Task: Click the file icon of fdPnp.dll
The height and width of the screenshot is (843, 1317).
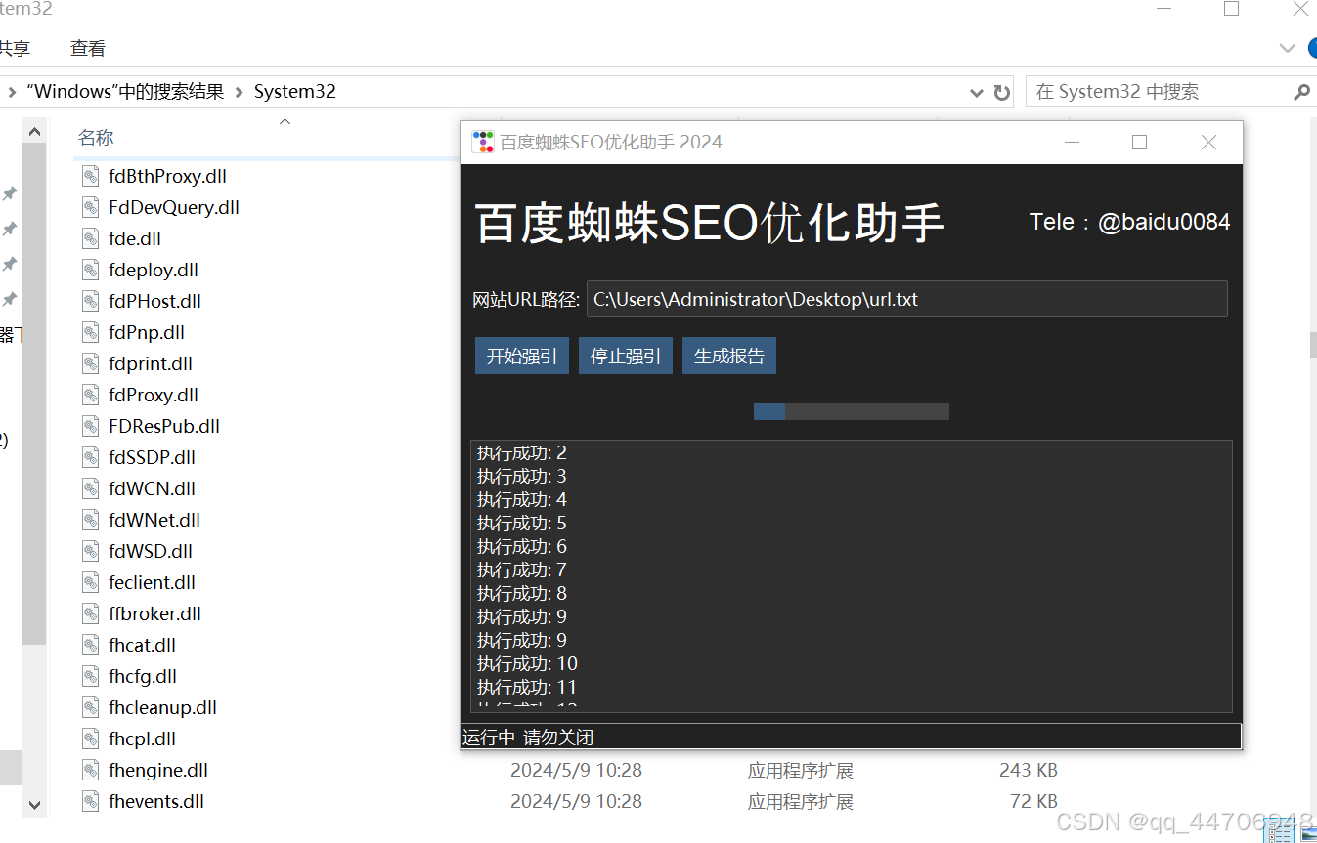Action: pyautogui.click(x=91, y=333)
